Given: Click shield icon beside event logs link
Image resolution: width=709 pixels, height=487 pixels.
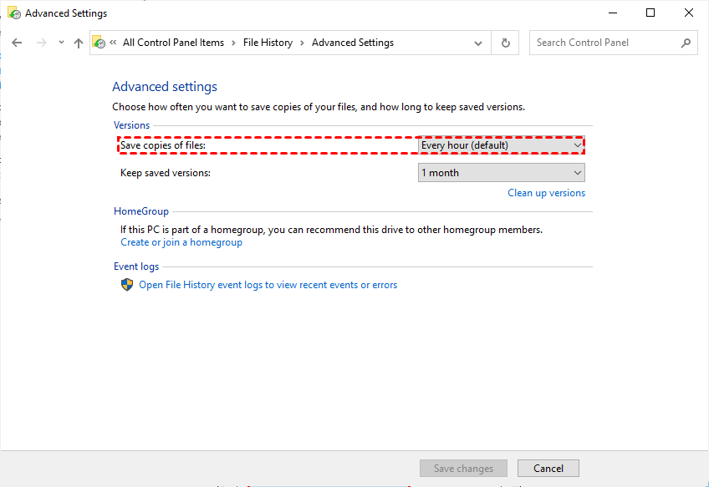Looking at the screenshot, I should [x=127, y=285].
